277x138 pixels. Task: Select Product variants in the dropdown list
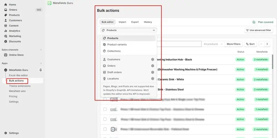pos(129,45)
